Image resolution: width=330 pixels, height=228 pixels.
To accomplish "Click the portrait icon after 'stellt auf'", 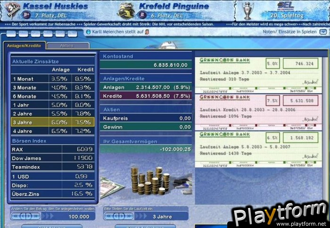I will (147, 32).
